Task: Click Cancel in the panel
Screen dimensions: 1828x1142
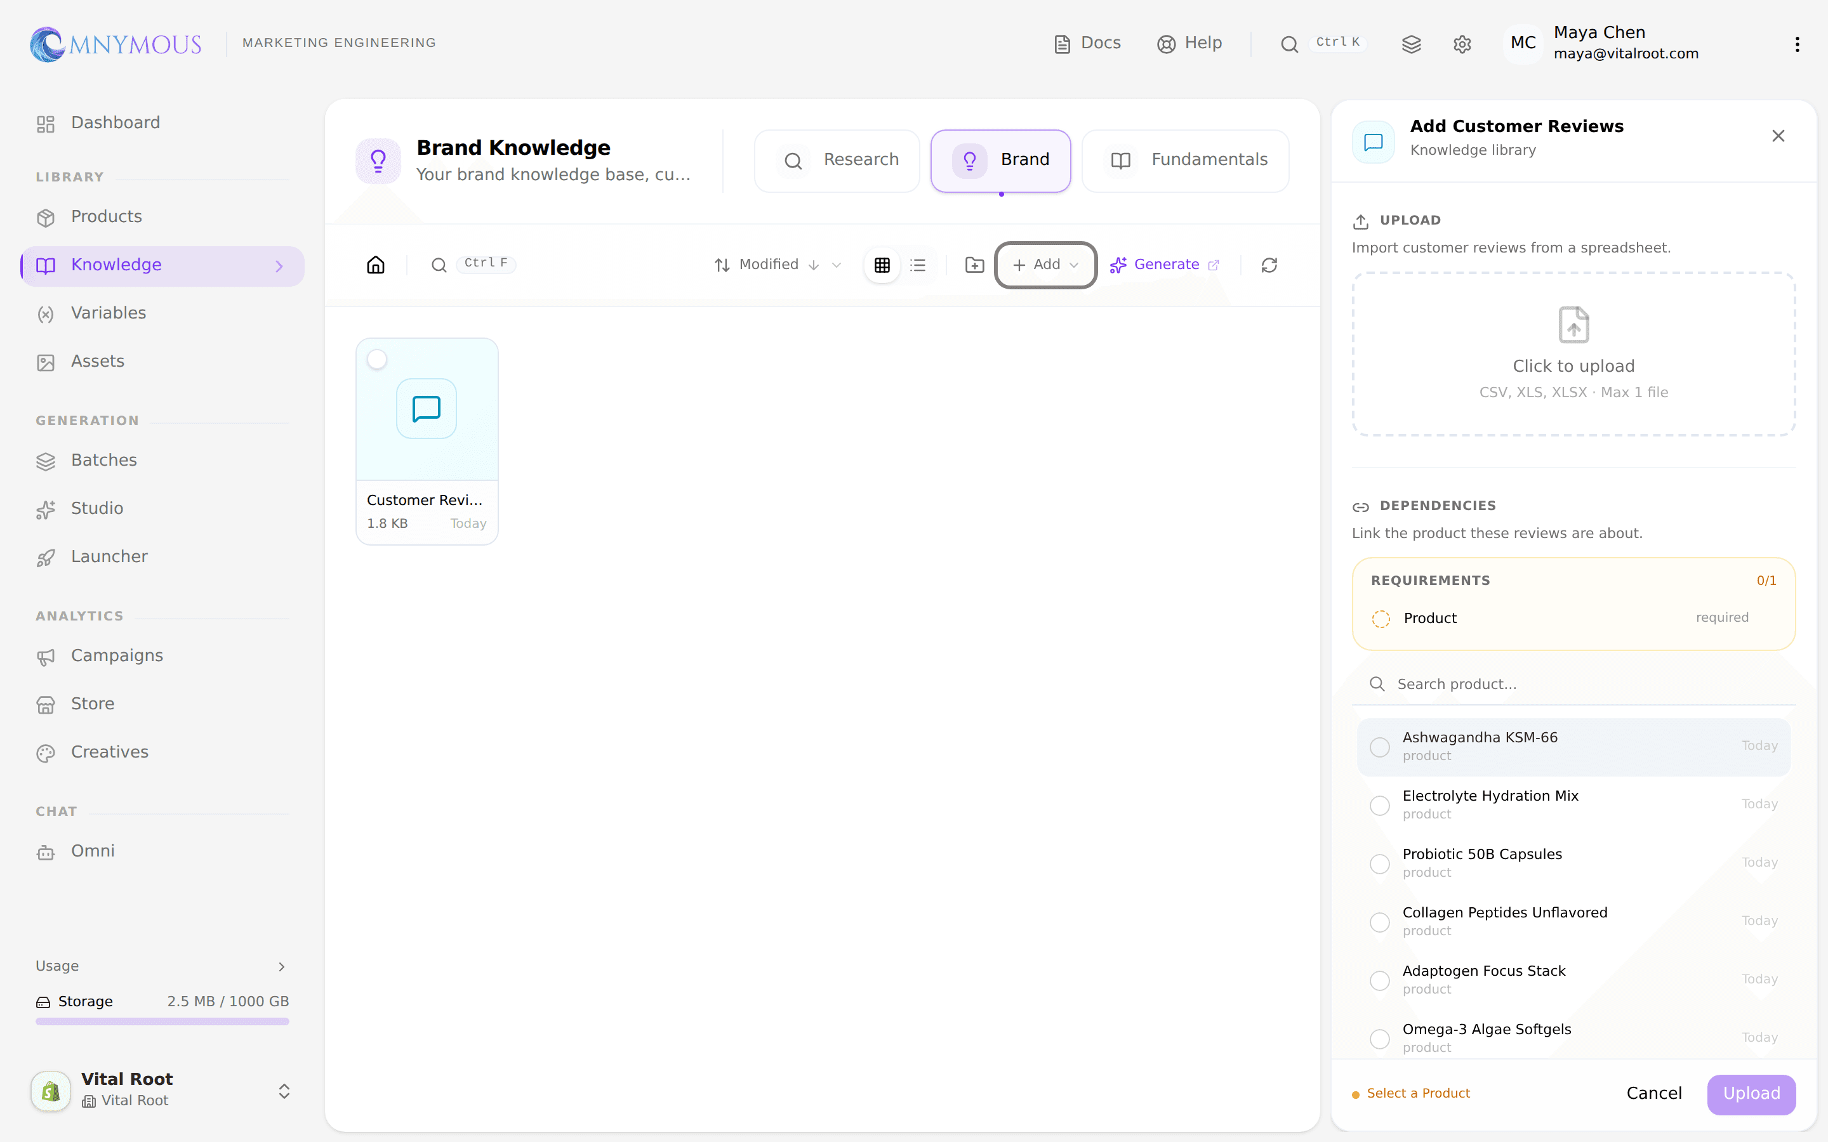Action: point(1653,1094)
